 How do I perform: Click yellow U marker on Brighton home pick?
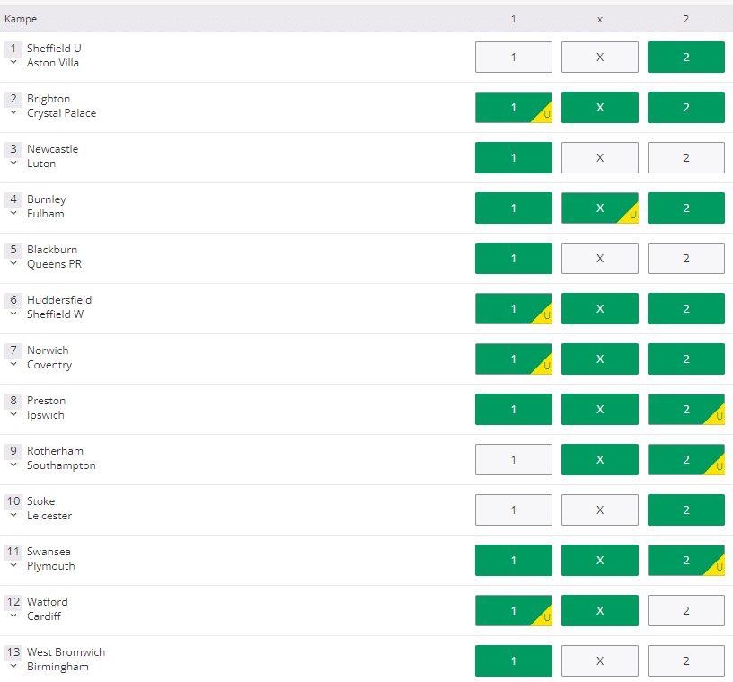546,115
